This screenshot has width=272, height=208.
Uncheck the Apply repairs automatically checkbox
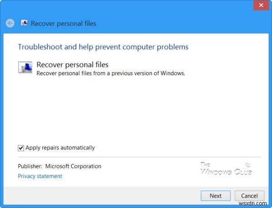point(21,148)
